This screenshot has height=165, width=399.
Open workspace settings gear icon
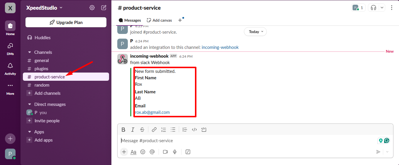coord(92,8)
